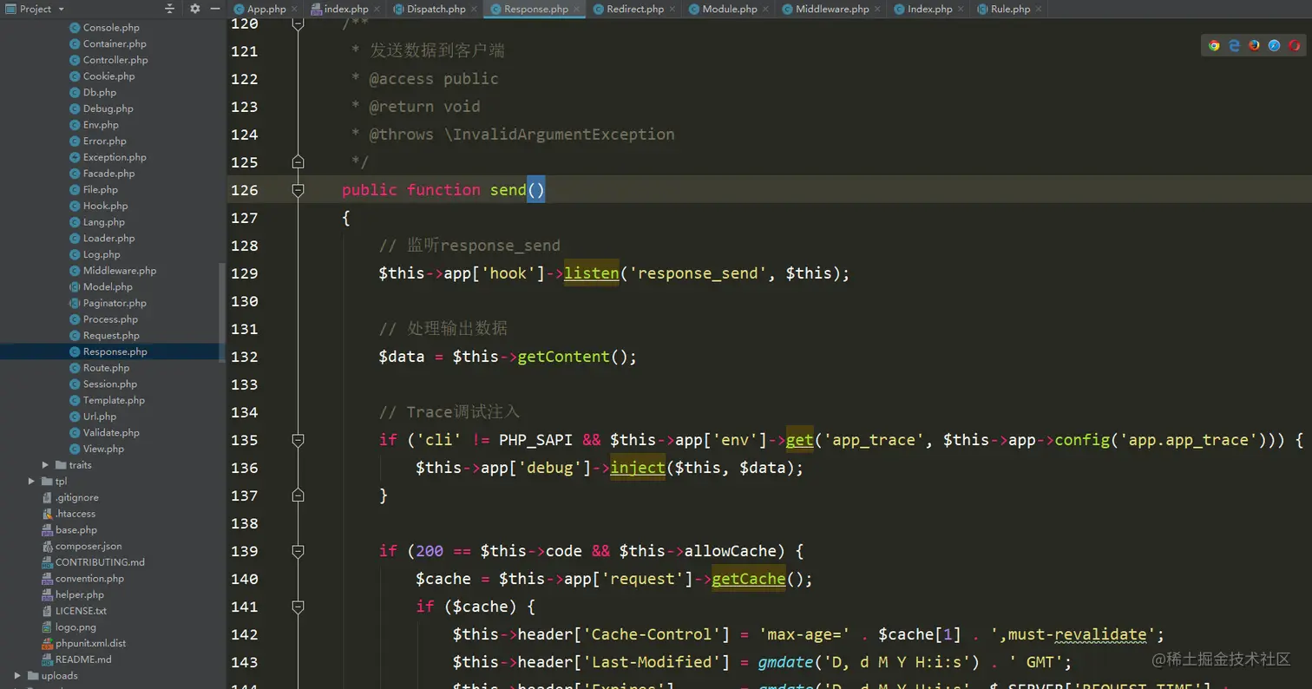The image size is (1312, 689).
Task: Select .gitignore file in tree
Action: [76, 497]
